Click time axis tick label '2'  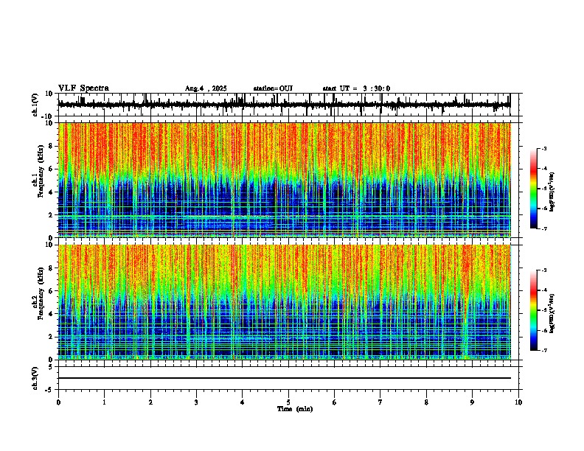(150, 402)
